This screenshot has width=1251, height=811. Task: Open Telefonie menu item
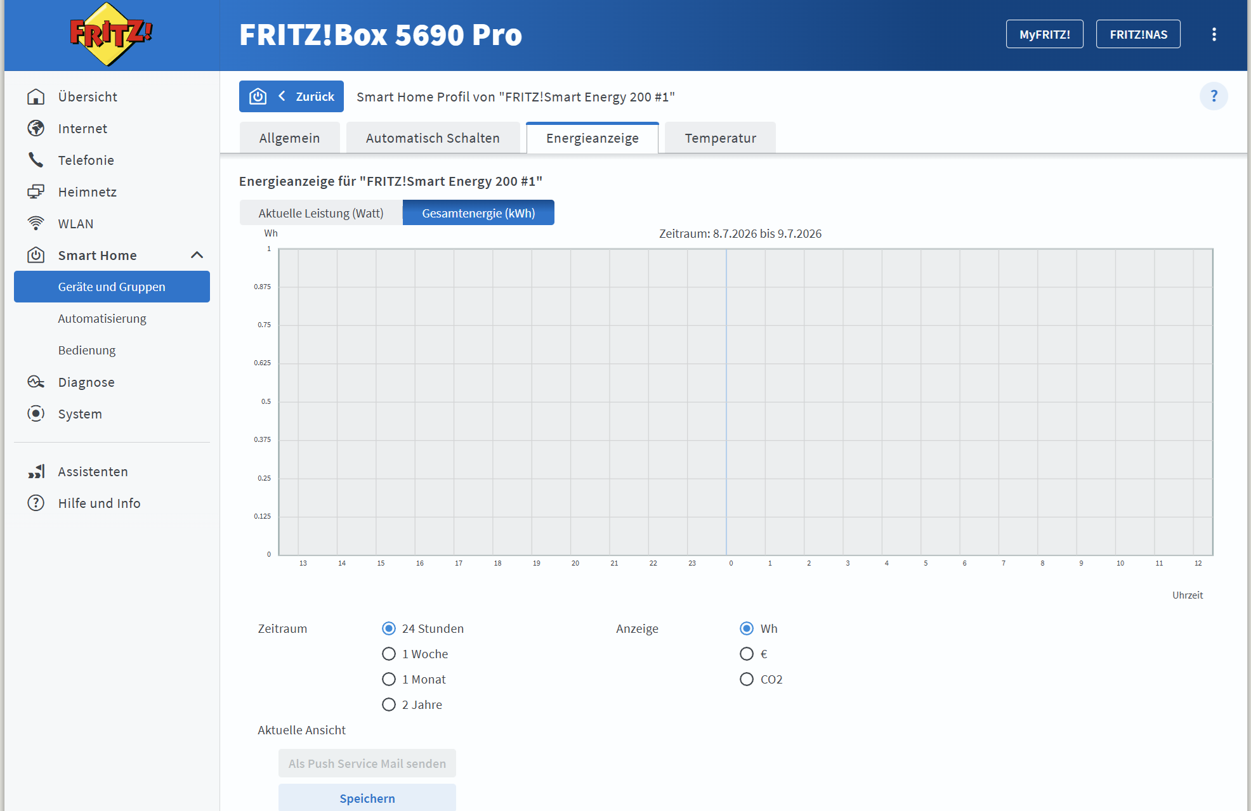coord(112,160)
